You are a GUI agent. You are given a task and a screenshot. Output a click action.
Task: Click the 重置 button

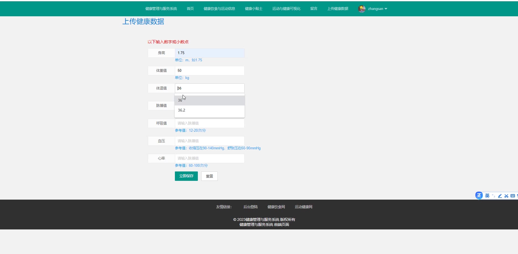pyautogui.click(x=209, y=176)
